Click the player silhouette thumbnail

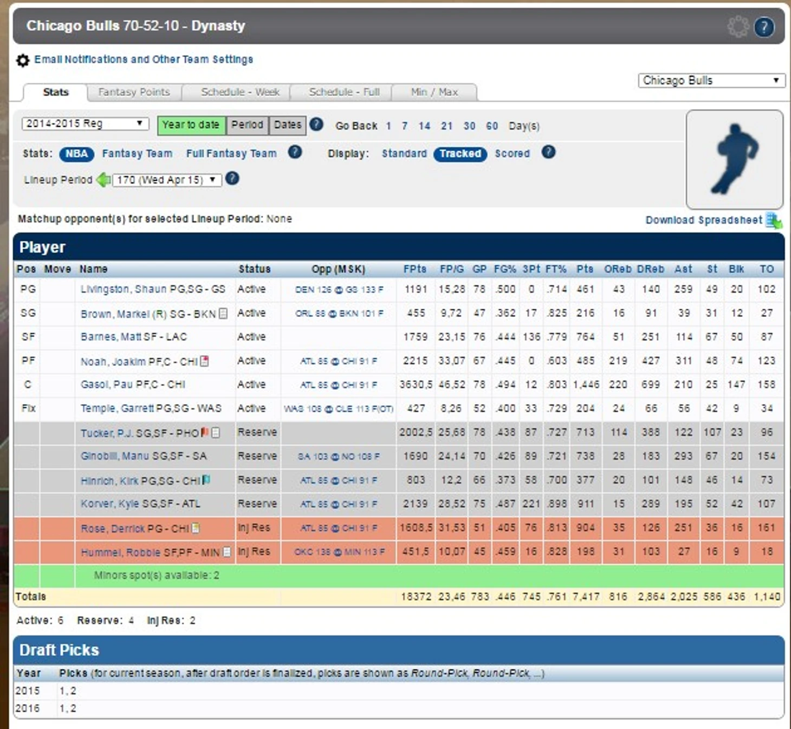click(x=734, y=159)
